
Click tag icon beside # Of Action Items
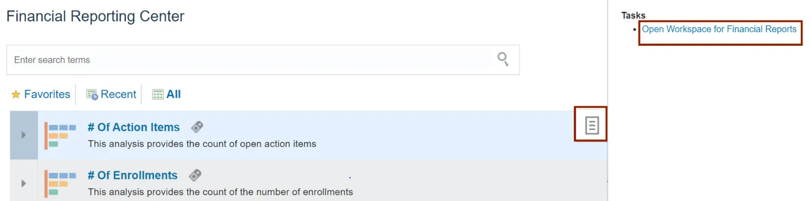coord(197,127)
